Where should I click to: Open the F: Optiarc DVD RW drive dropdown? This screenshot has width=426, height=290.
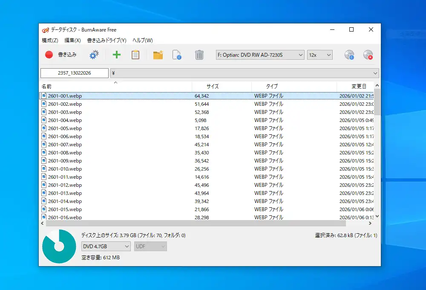coord(260,55)
